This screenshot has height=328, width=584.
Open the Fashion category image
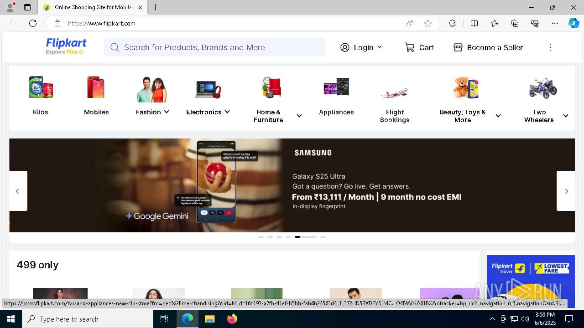pyautogui.click(x=152, y=89)
